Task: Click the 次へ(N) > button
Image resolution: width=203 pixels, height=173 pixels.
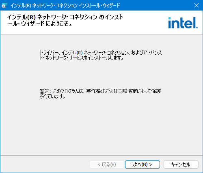Action: point(143,164)
